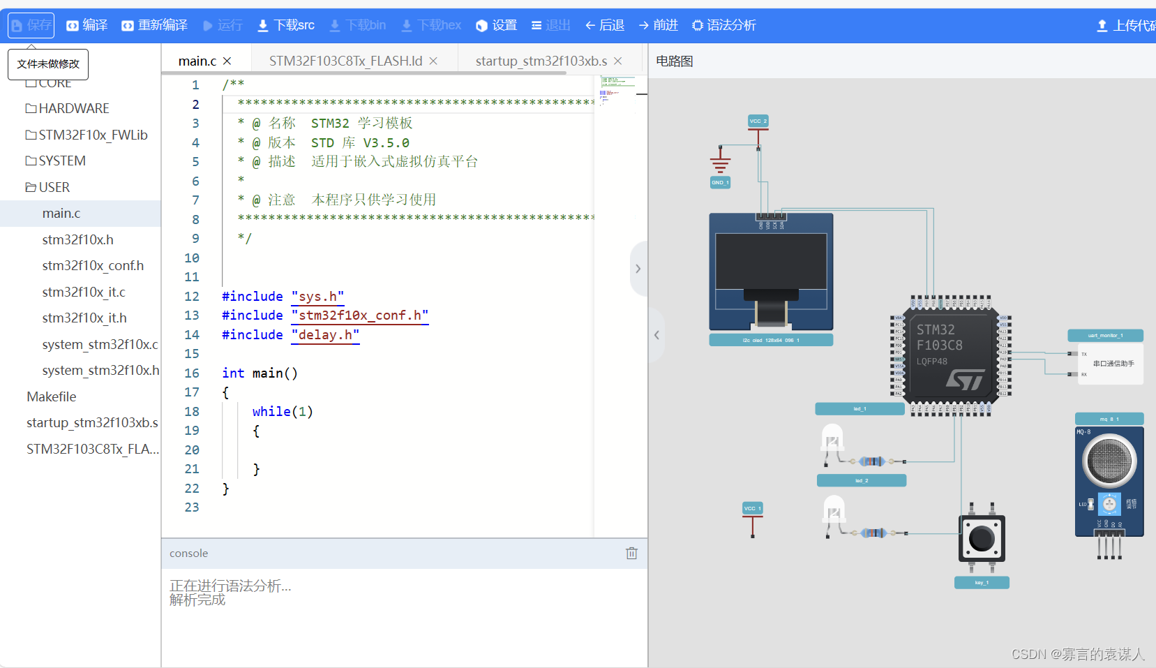Click the mq_8_1 label

tap(1109, 419)
